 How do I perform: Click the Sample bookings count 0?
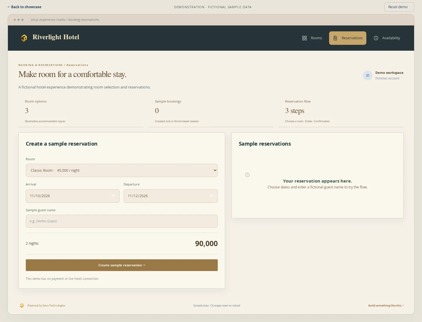tap(157, 111)
